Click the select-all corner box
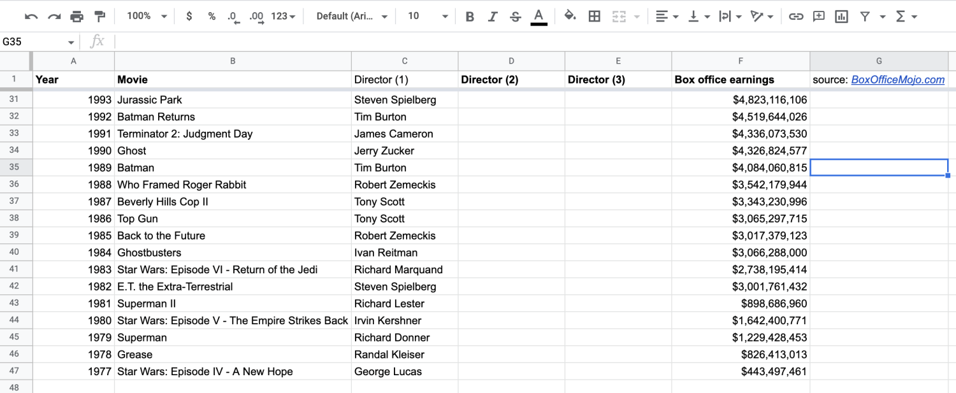 (x=15, y=61)
